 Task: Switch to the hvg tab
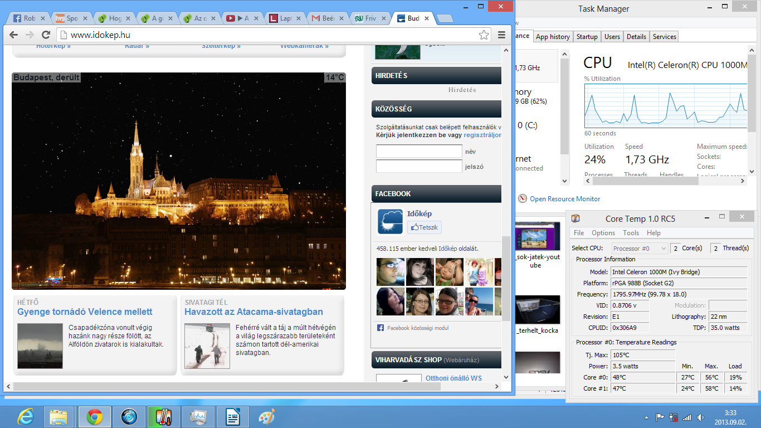point(71,18)
